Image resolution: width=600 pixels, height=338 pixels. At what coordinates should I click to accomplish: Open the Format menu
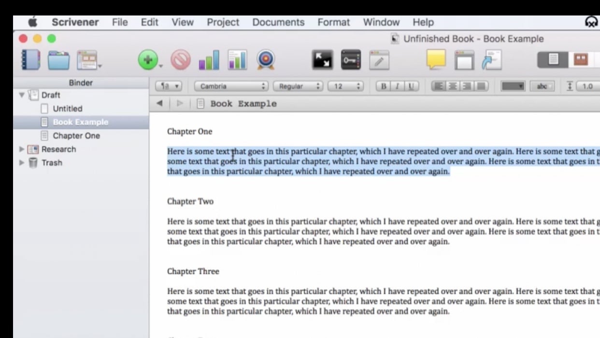pyautogui.click(x=333, y=22)
